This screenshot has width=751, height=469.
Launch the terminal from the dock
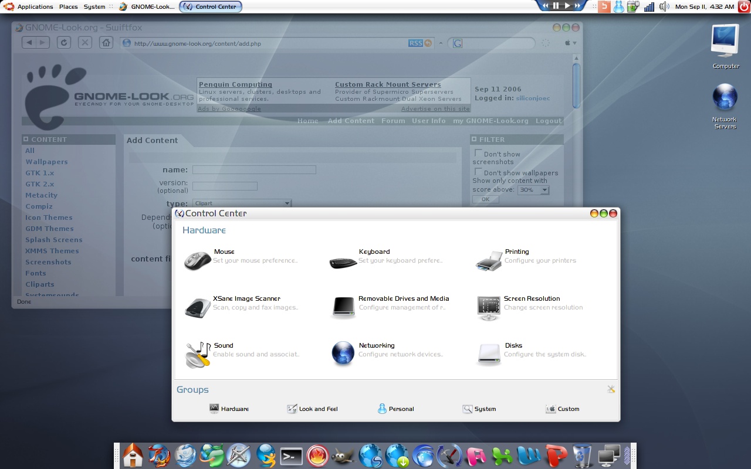click(292, 456)
